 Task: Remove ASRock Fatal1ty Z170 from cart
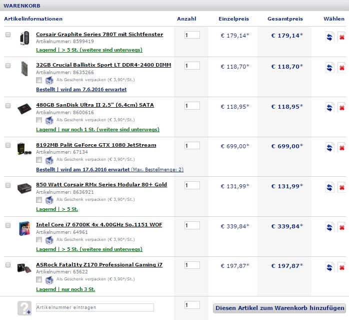click(x=341, y=267)
